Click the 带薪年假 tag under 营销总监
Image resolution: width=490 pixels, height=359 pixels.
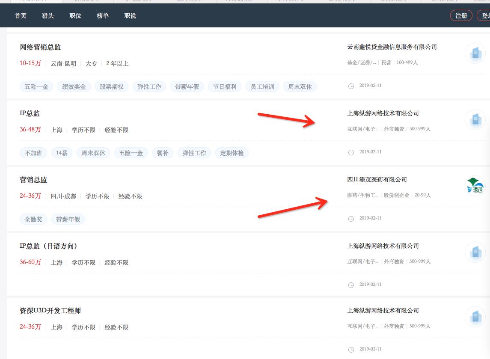pyautogui.click(x=68, y=219)
